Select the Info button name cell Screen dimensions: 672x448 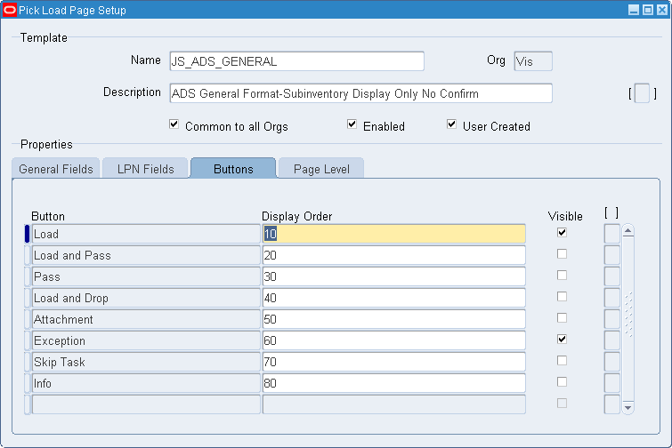coord(146,383)
